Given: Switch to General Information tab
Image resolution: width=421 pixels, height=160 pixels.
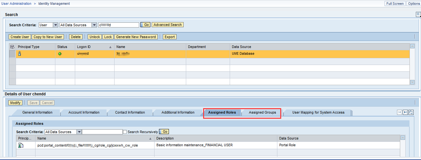Looking at the screenshot, I should click(x=37, y=112).
